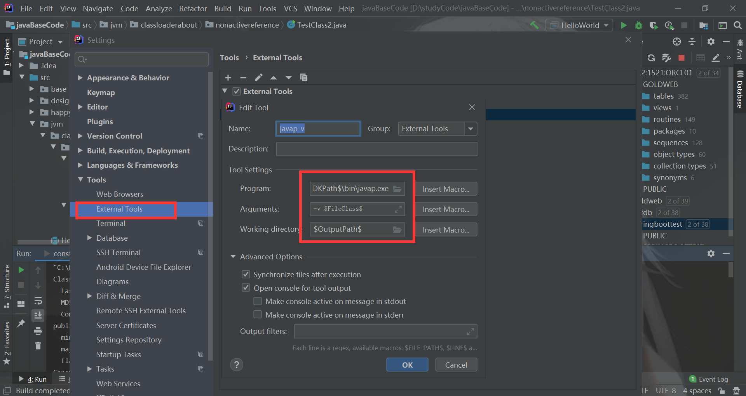This screenshot has height=396, width=746.
Task: Open the Database side tab
Action: [x=740, y=90]
